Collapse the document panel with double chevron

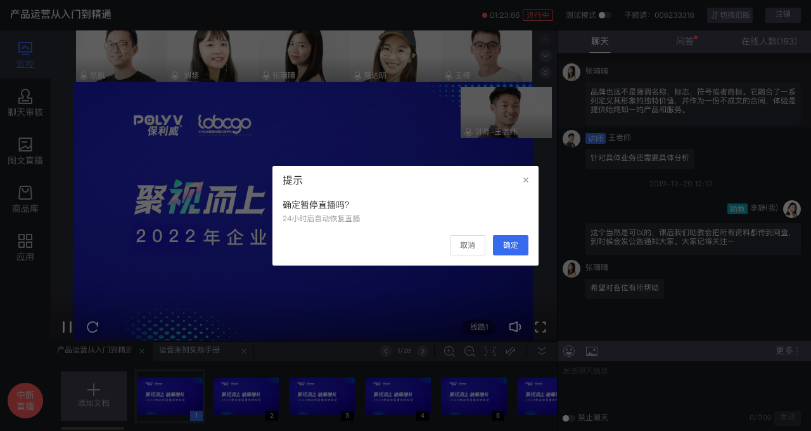point(542,351)
